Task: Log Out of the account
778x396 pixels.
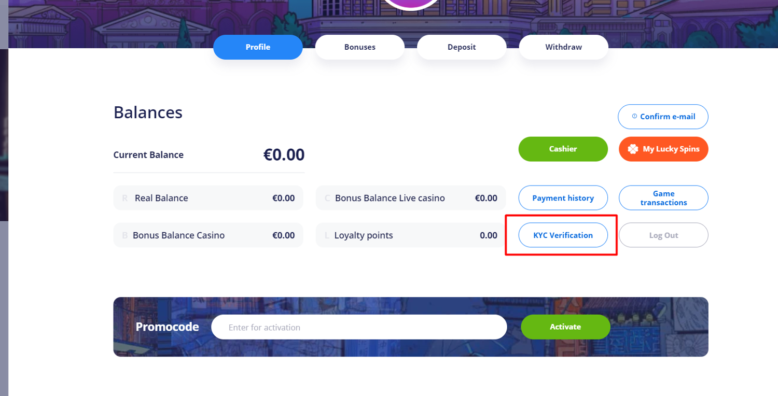Action: click(663, 235)
